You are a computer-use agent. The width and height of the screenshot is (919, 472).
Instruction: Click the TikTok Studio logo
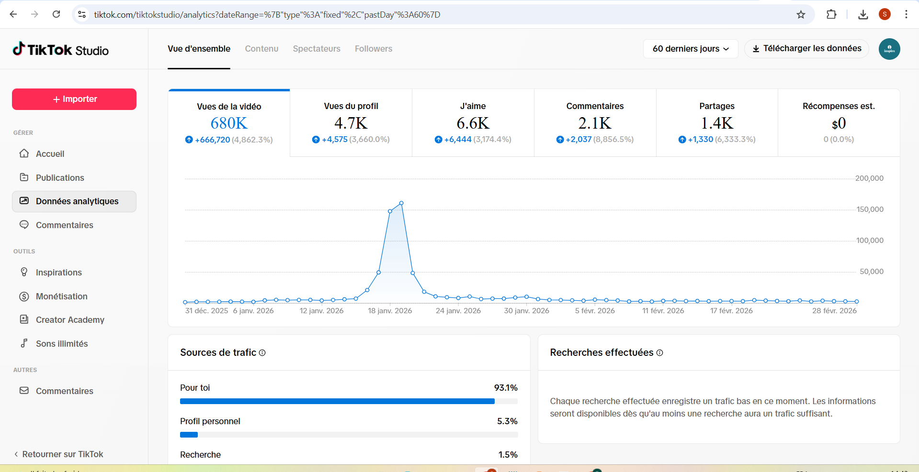coord(61,50)
